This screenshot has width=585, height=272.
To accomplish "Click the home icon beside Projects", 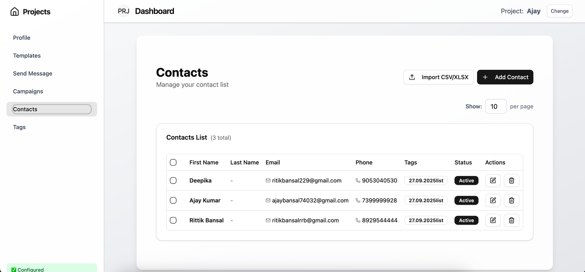I will [x=14, y=12].
